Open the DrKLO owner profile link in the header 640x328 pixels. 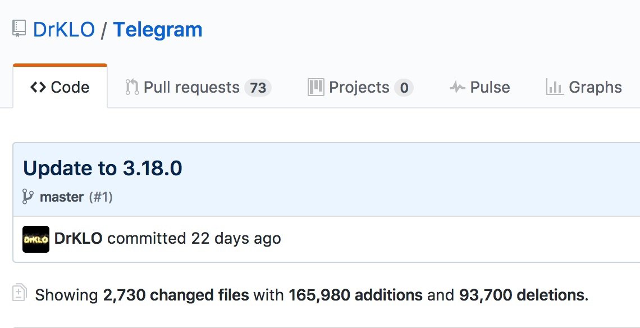point(64,30)
